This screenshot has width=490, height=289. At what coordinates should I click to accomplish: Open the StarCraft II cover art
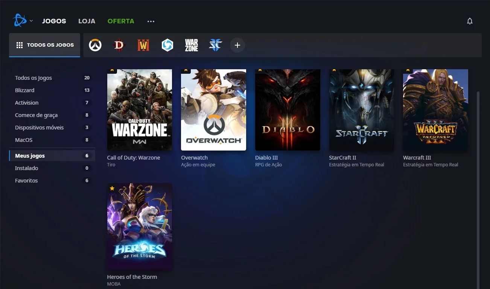click(x=362, y=110)
